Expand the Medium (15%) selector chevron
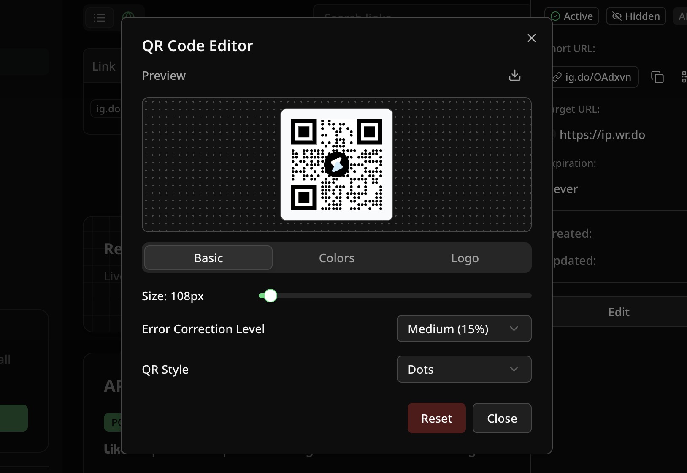Screen dimensions: 687x473 click(x=514, y=329)
